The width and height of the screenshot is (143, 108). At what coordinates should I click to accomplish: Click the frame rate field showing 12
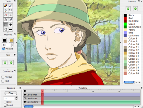point(9,98)
